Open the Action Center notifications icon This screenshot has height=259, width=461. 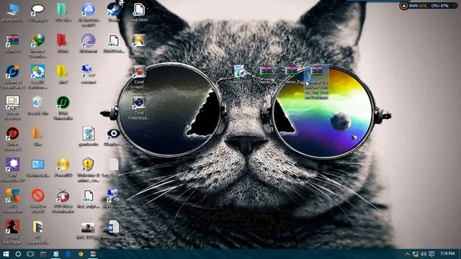[431, 254]
